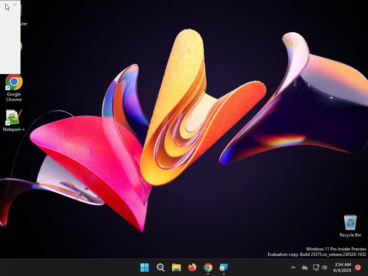This screenshot has width=368, height=276.
Task: Open the clock showing 2:34 AM
Action: [342, 267]
